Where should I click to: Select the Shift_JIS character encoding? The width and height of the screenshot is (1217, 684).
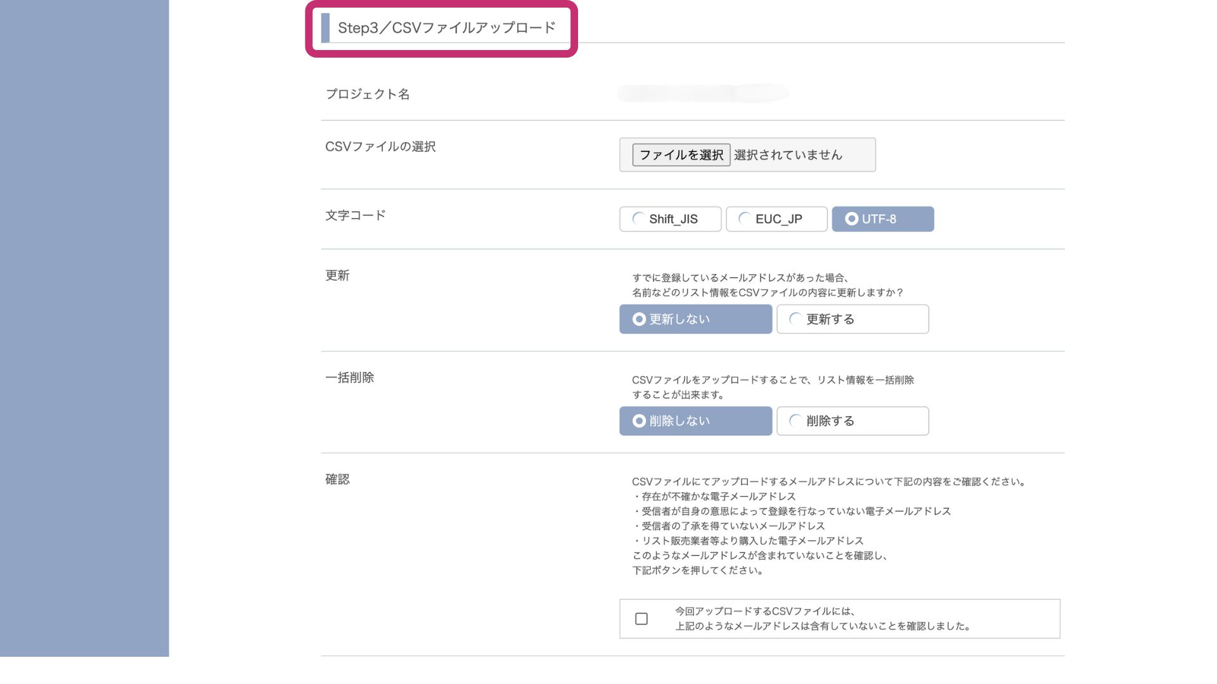(670, 219)
